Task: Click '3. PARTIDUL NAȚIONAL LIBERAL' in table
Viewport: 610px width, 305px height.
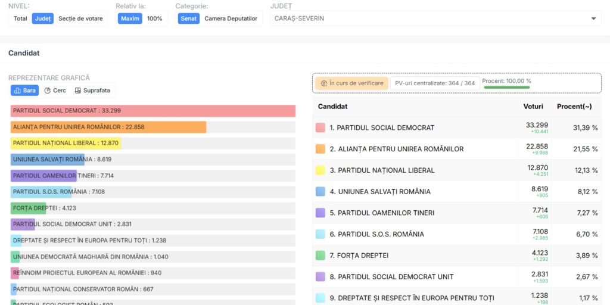Action: [382, 170]
